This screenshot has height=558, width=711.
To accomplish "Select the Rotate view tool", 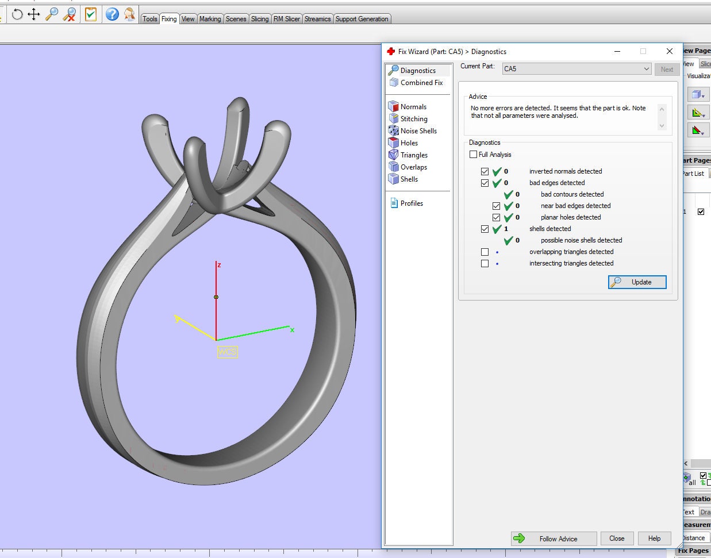I will coord(17,14).
